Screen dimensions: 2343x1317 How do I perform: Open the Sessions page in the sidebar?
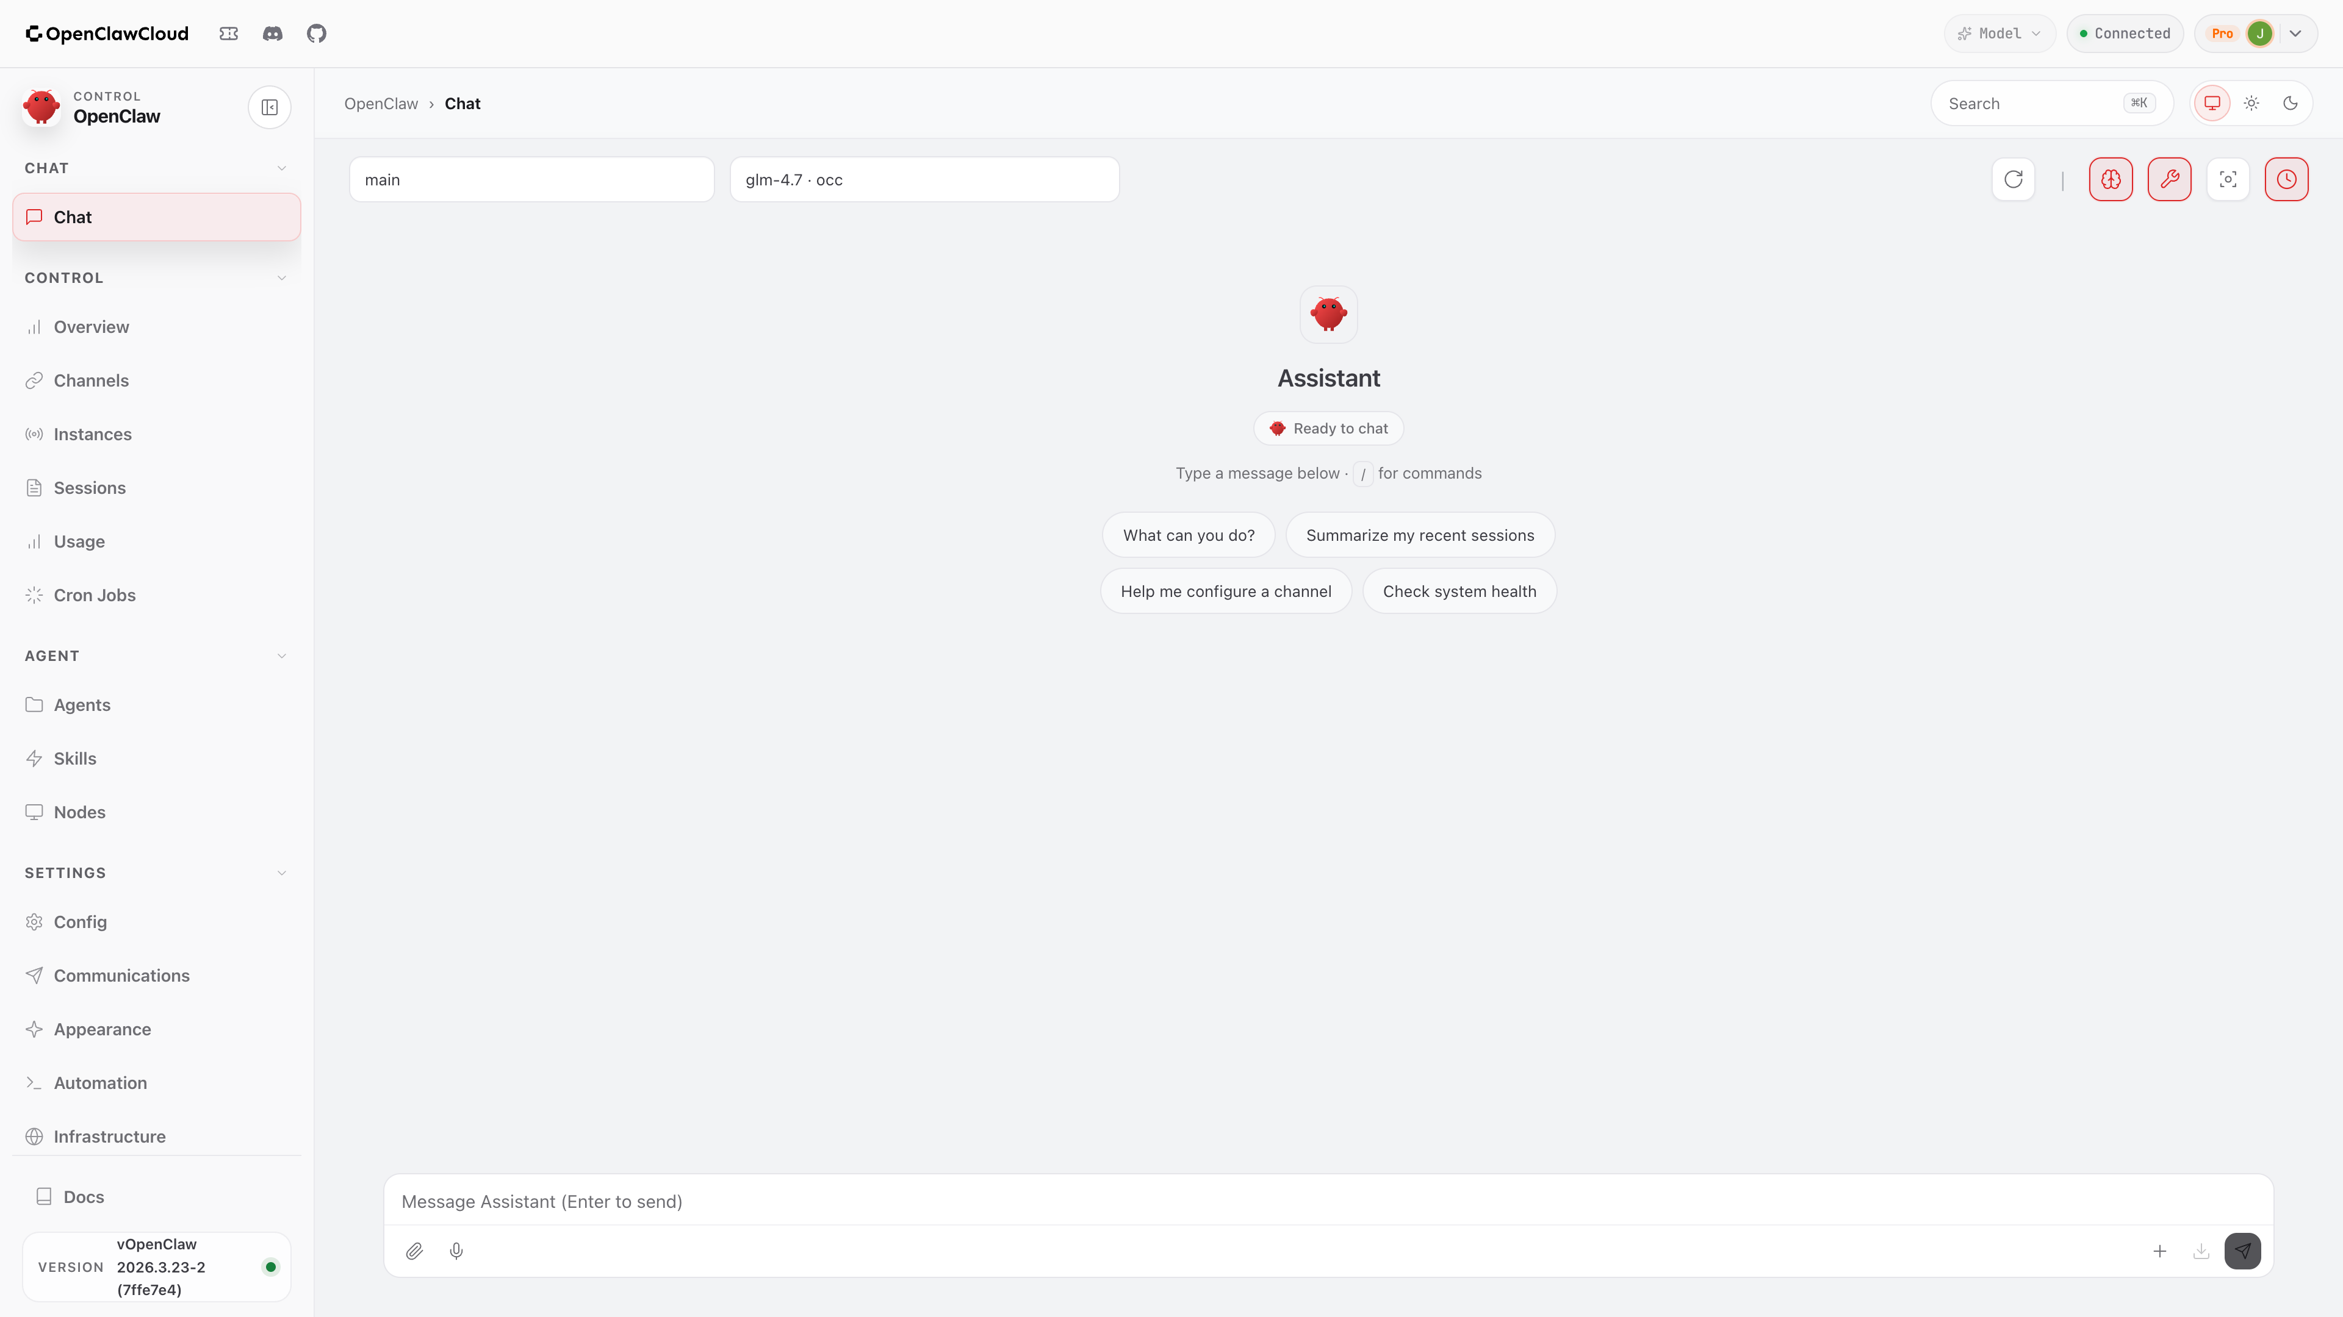pyautogui.click(x=89, y=487)
